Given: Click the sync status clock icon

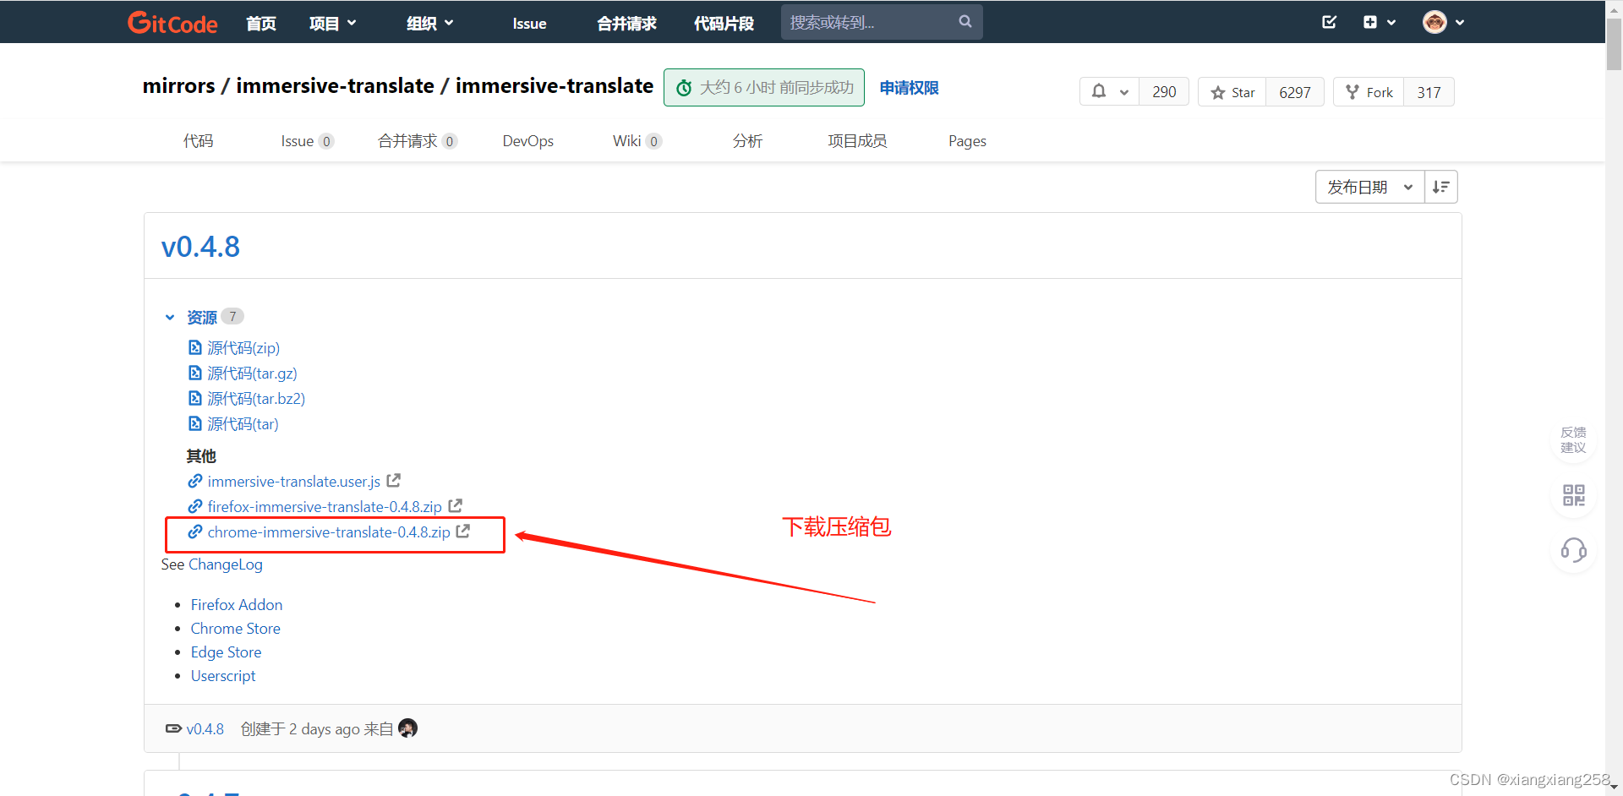Looking at the screenshot, I should [x=685, y=88].
